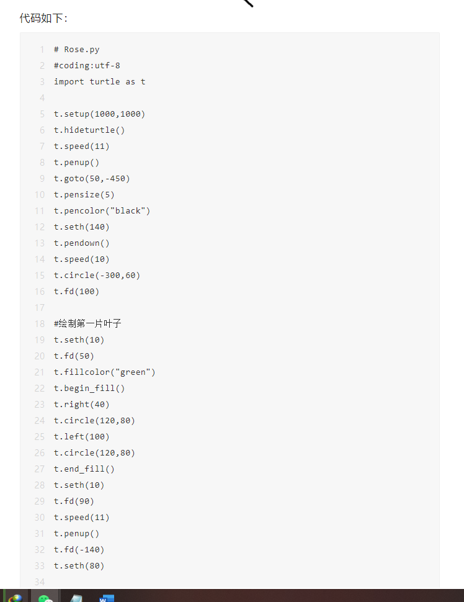Click the 'import turtle as t' line
464x602 pixels.
click(x=99, y=82)
